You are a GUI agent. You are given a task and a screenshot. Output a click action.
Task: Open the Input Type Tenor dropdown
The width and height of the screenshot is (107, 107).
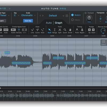tap(9, 16)
